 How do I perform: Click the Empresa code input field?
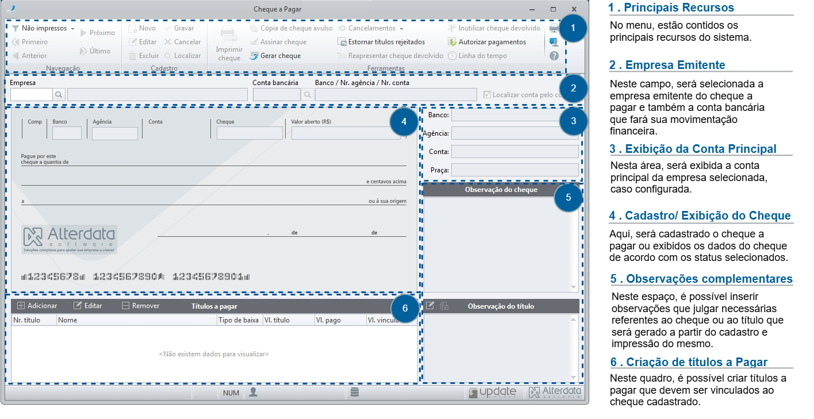[32, 94]
